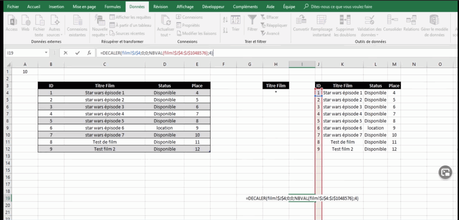Open the Mise en page tab
Viewport: 459px width, 220px height.
(x=84, y=6)
